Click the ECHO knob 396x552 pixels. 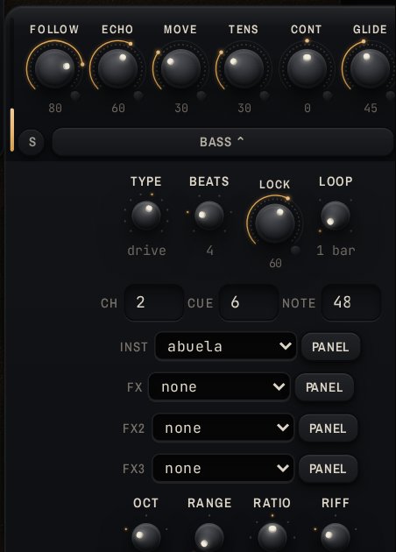tap(117, 68)
